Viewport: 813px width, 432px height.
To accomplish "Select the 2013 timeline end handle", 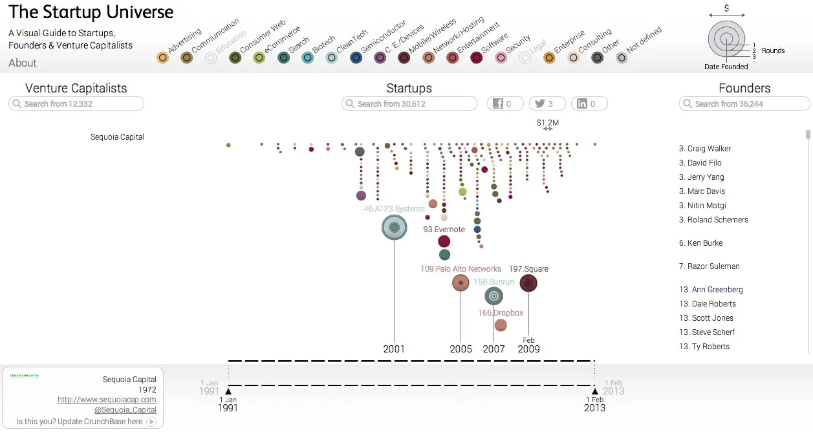I will tap(595, 391).
